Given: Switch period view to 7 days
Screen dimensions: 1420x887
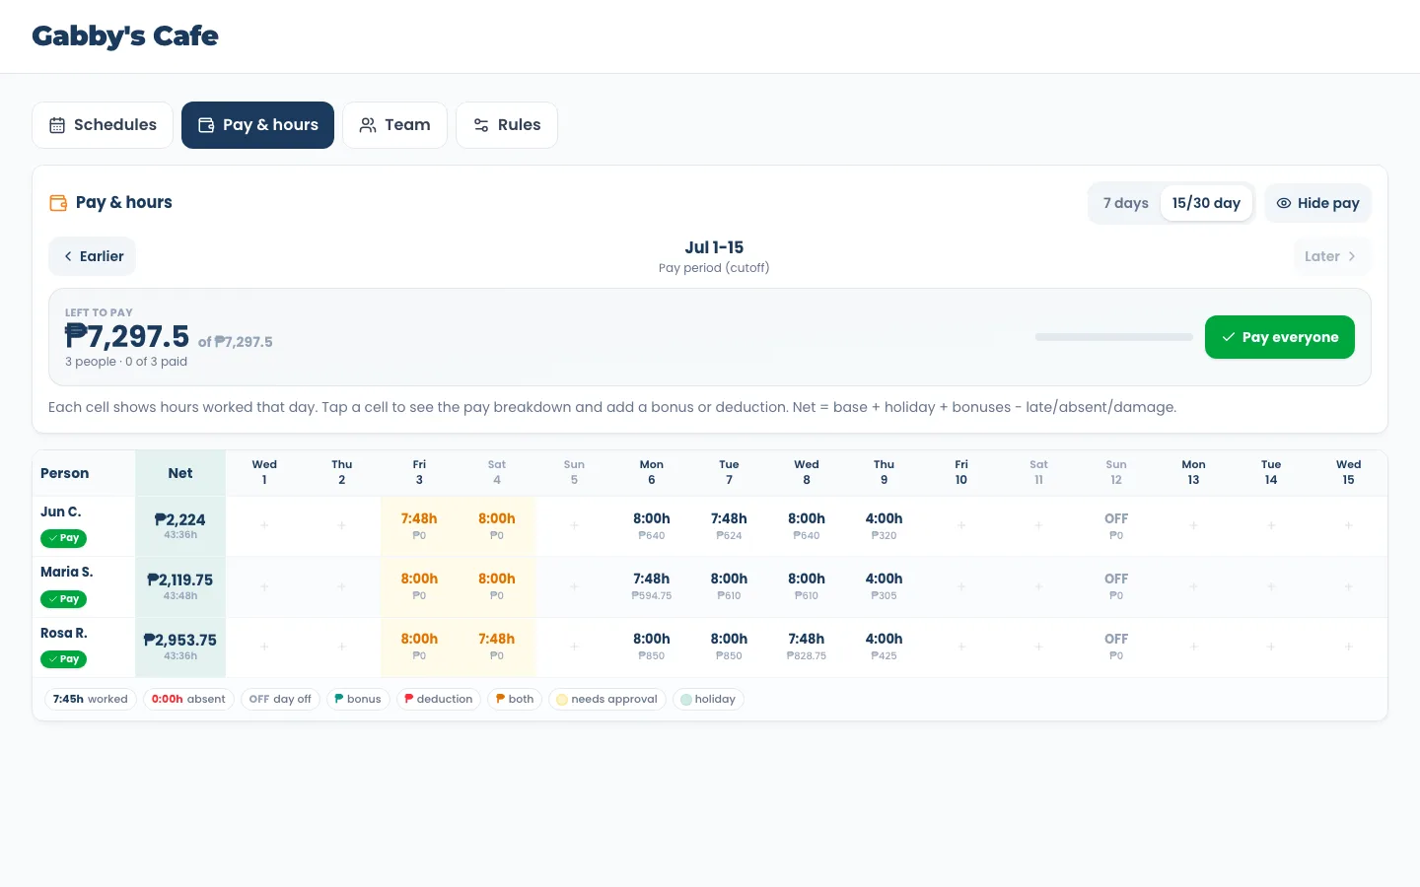Looking at the screenshot, I should (1125, 203).
